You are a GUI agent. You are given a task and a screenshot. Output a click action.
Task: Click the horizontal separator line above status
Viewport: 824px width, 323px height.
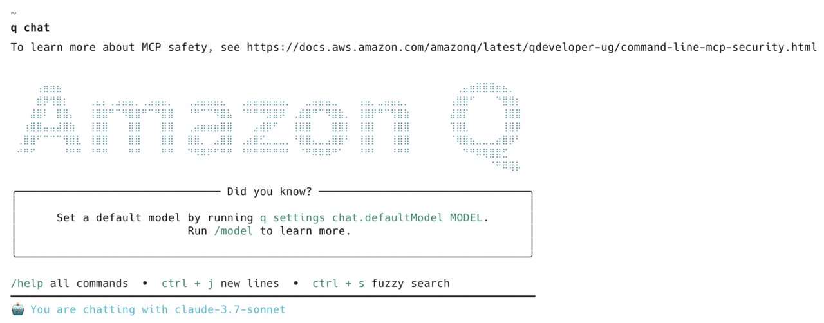pos(273,297)
